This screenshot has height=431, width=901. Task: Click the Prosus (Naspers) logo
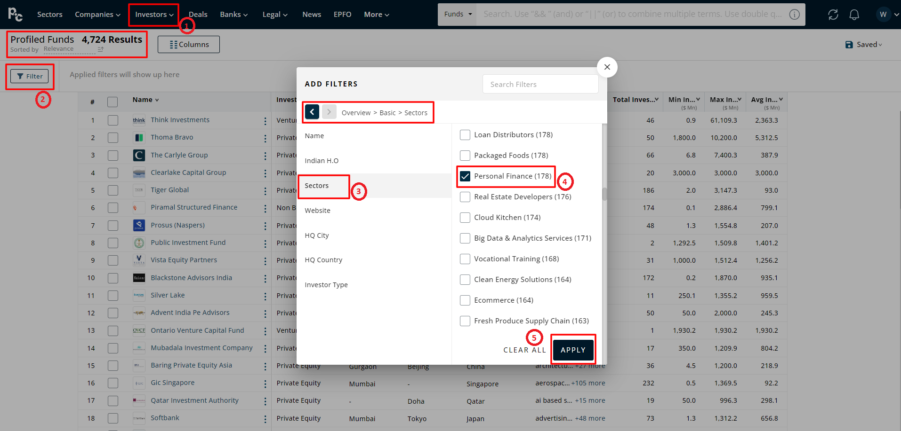139,225
